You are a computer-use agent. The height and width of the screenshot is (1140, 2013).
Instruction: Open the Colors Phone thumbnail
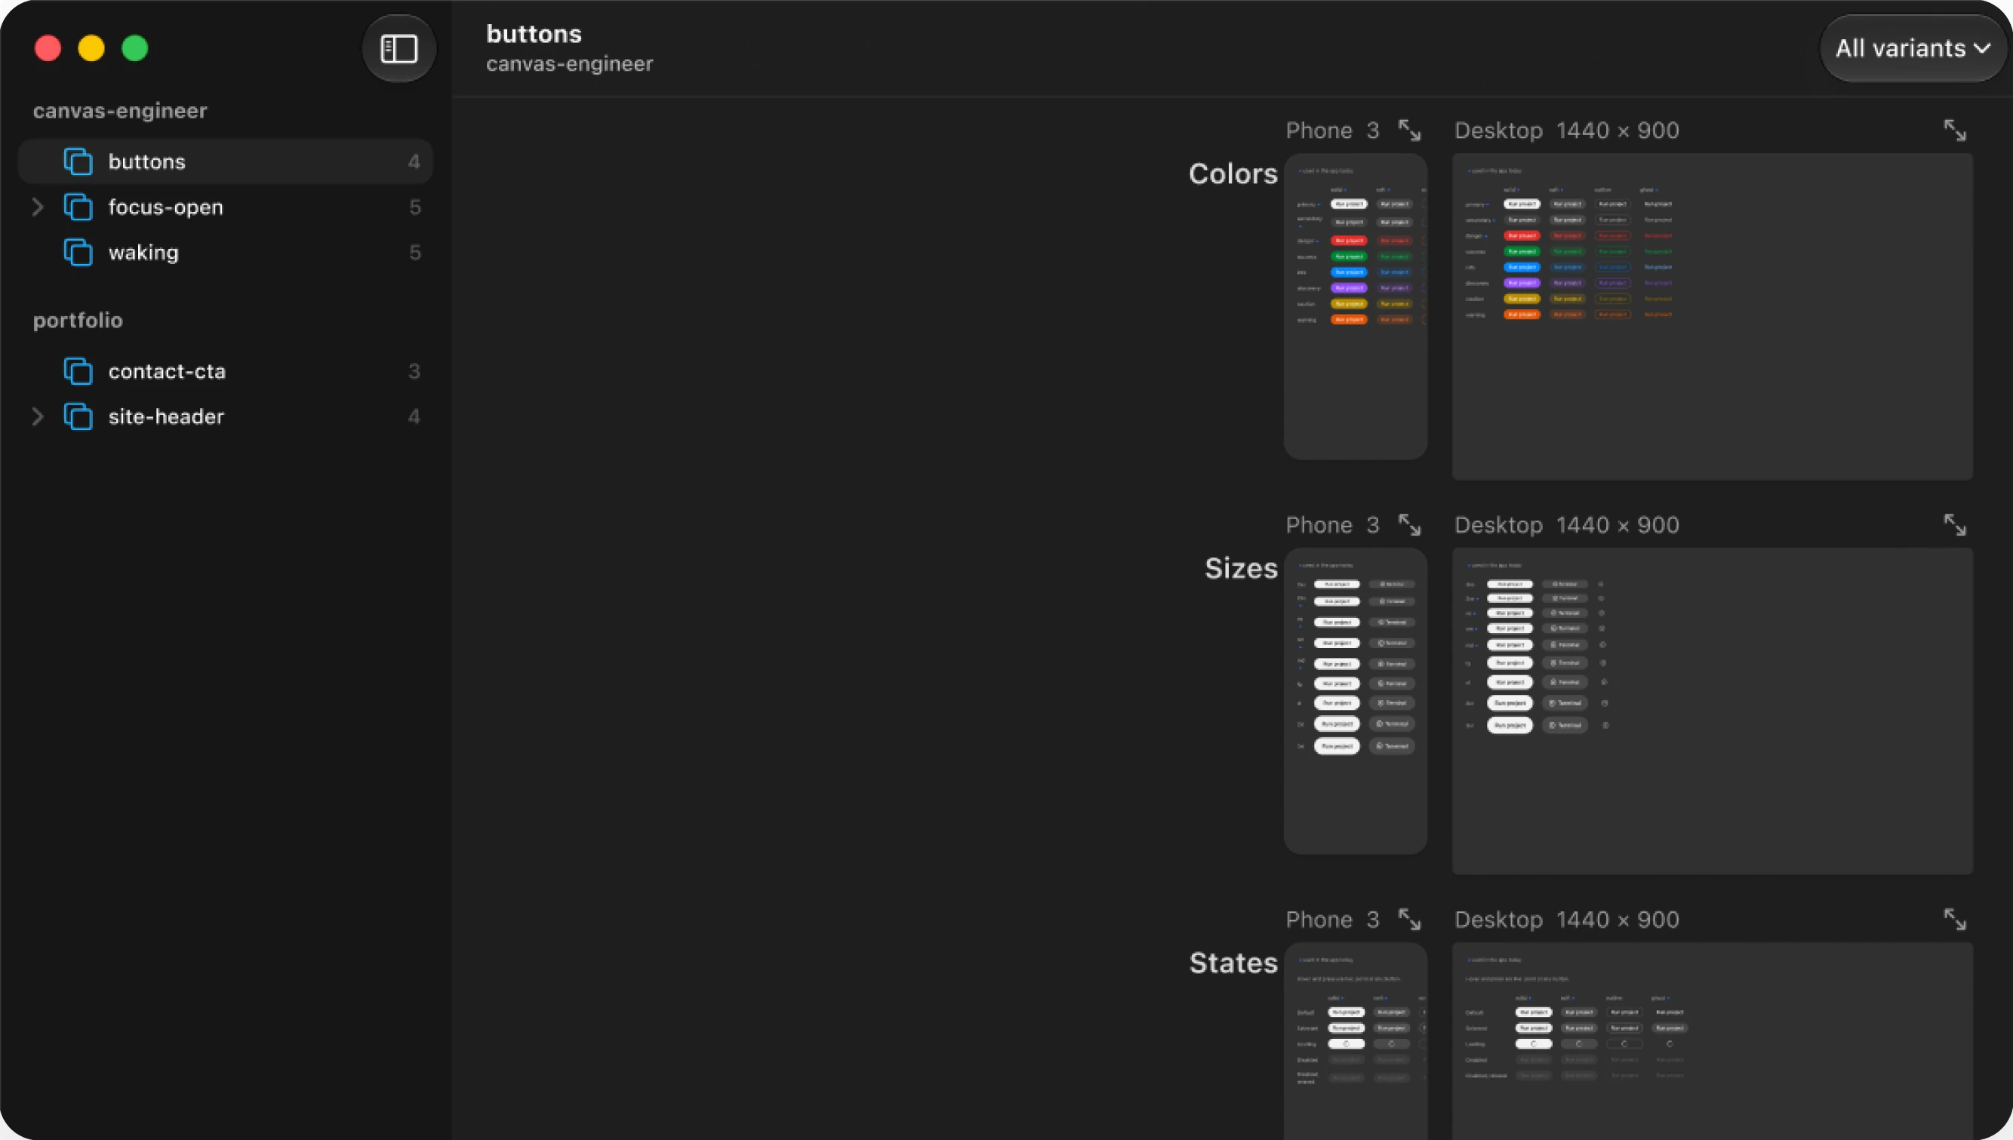tap(1355, 306)
